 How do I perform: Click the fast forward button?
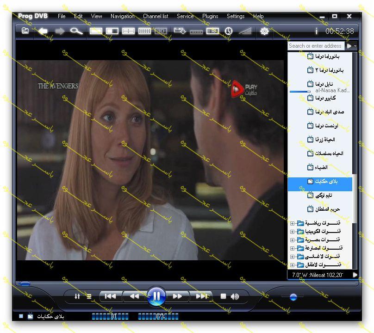(177, 296)
